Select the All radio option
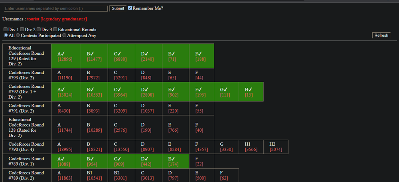399x182 pixels. pos(6,36)
